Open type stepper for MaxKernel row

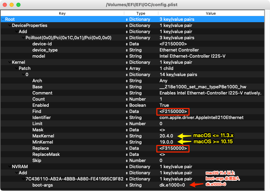point(127,136)
